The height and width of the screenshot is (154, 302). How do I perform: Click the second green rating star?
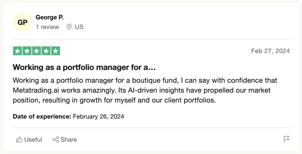27,51
